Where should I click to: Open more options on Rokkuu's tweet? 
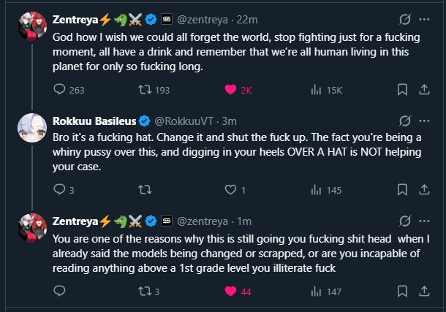click(x=426, y=121)
